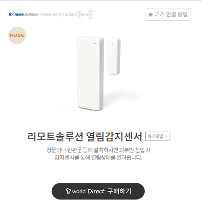Click the word world in the purchase button
202x214 pixels.
pos(79,191)
